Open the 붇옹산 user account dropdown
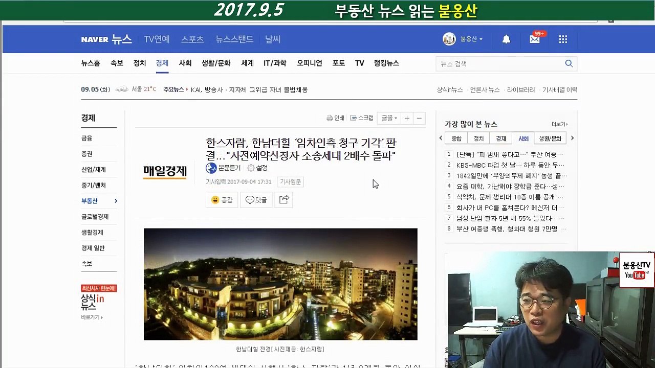The height and width of the screenshot is (368, 655). 471,39
